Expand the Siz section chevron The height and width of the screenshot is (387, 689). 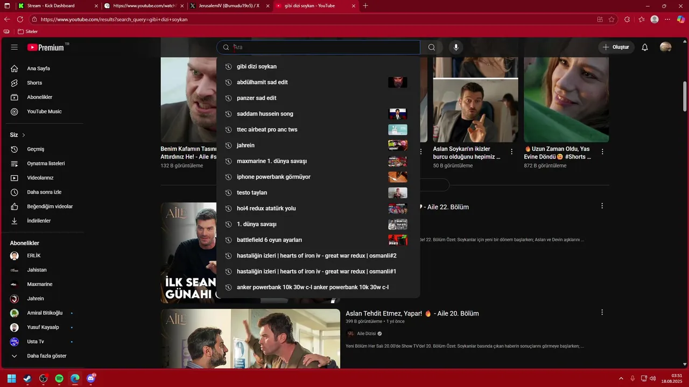pos(24,135)
